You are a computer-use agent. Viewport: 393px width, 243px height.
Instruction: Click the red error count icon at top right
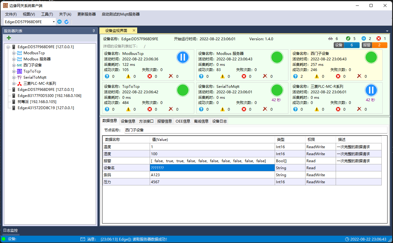[379, 39]
